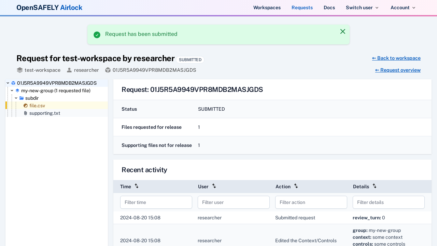
Task: Open the Account dropdown menu
Action: (x=403, y=8)
